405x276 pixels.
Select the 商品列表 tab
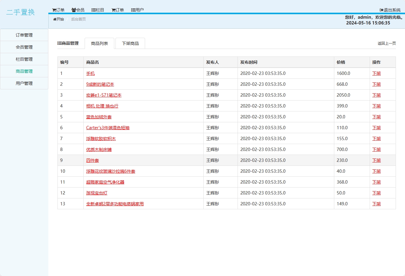(99, 43)
